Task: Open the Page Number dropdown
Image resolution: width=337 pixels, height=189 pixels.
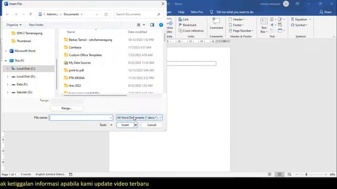Action: pyautogui.click(x=241, y=30)
